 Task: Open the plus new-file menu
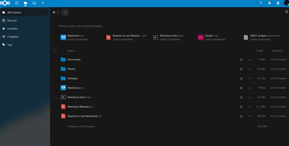65,12
